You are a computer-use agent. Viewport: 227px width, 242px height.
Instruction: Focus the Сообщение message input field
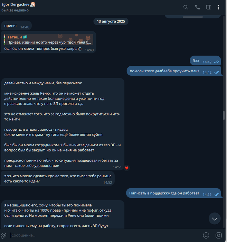click(105, 235)
